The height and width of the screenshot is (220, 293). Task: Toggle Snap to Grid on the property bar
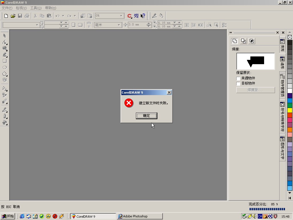(x=187, y=25)
